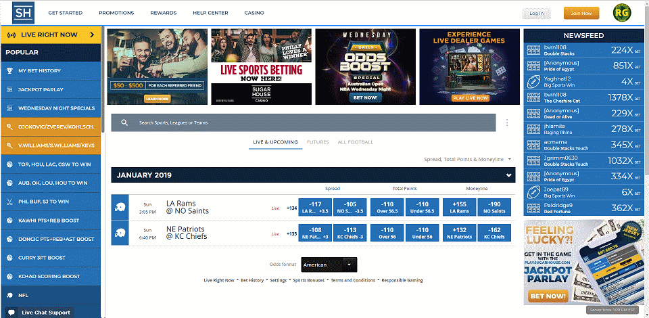Click the RG responsible gaming badge
This screenshot has width=649, height=318.
point(622,13)
